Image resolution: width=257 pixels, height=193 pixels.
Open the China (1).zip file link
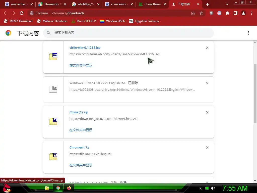[79, 112]
